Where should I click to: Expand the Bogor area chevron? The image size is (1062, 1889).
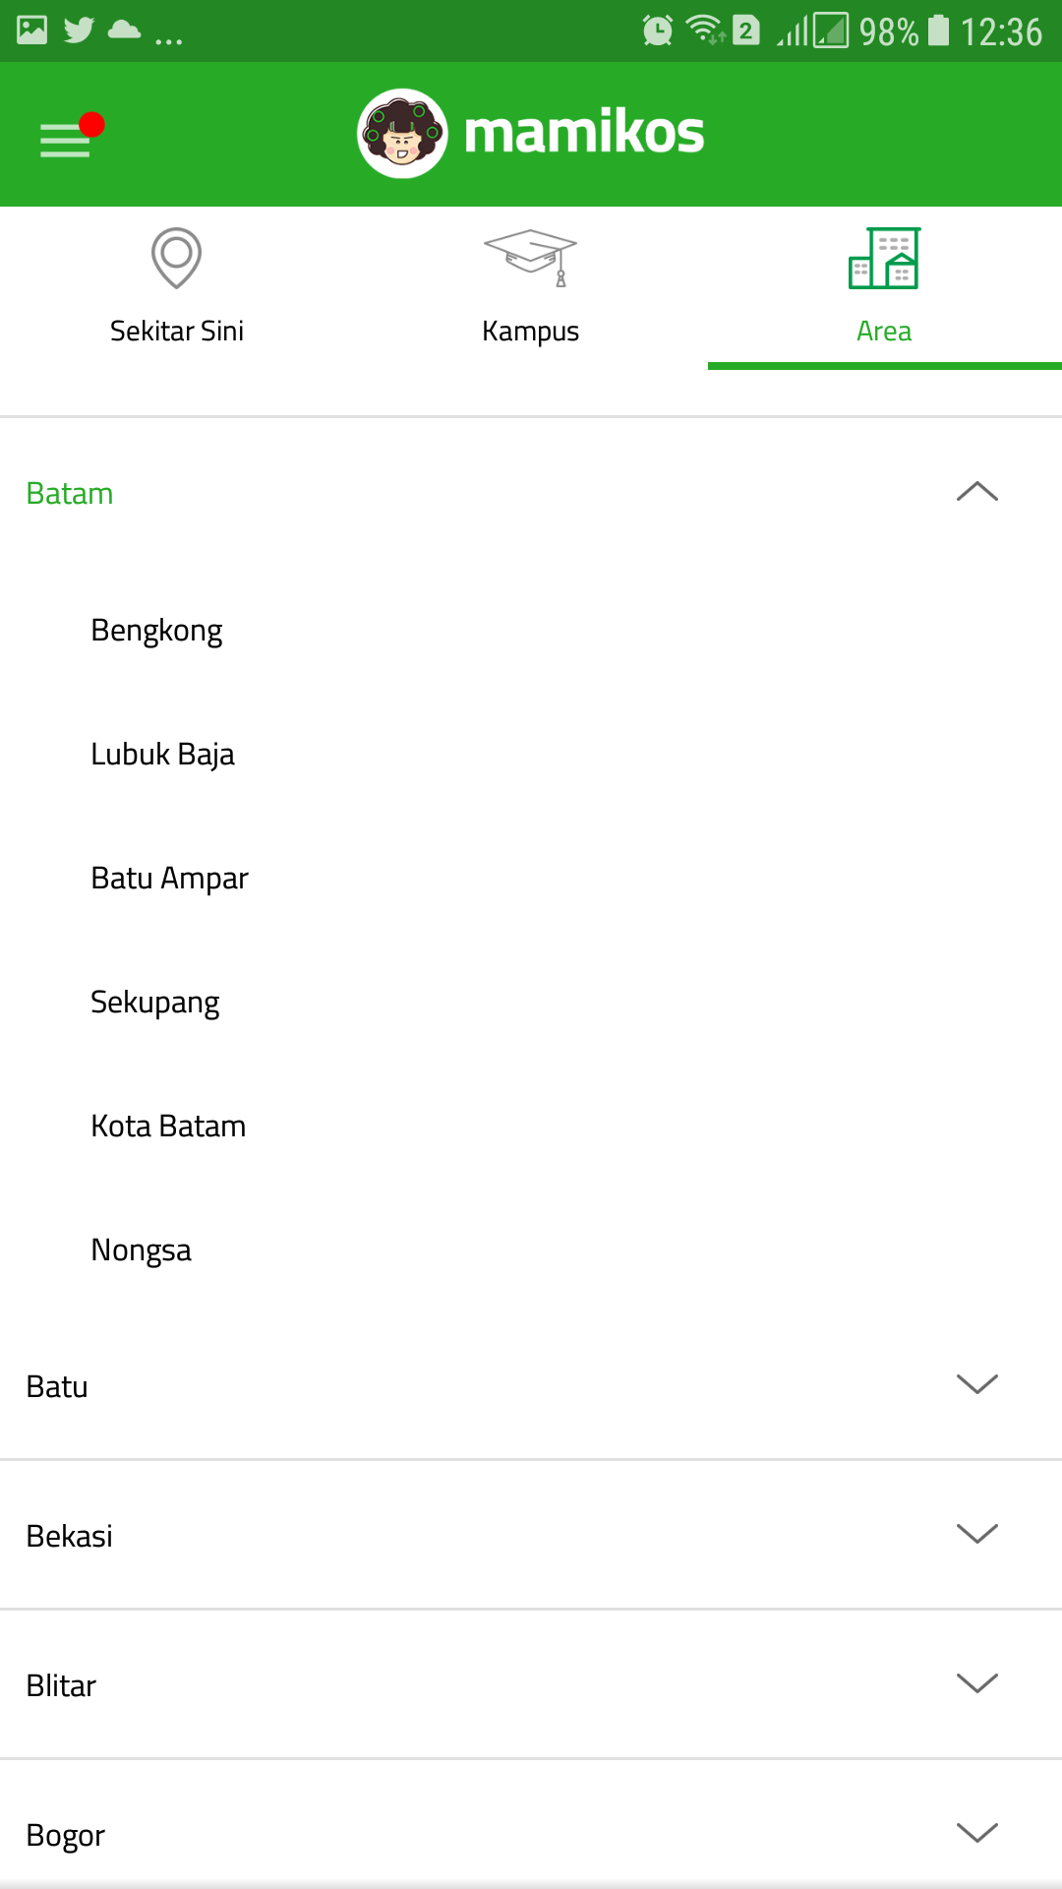click(976, 1834)
